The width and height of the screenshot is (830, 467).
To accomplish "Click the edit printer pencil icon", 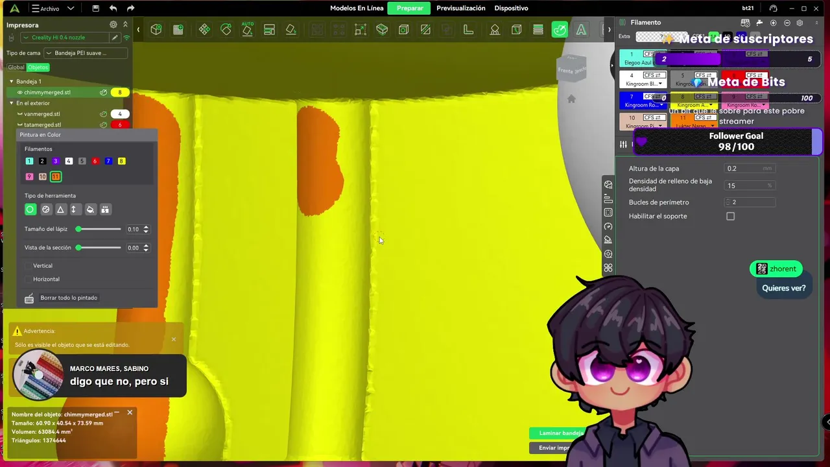I will [x=115, y=38].
